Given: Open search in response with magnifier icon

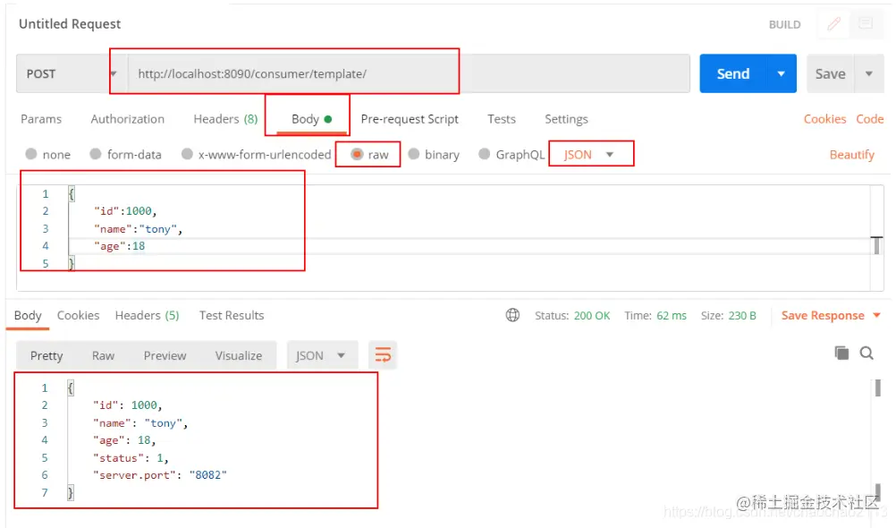Looking at the screenshot, I should (866, 353).
